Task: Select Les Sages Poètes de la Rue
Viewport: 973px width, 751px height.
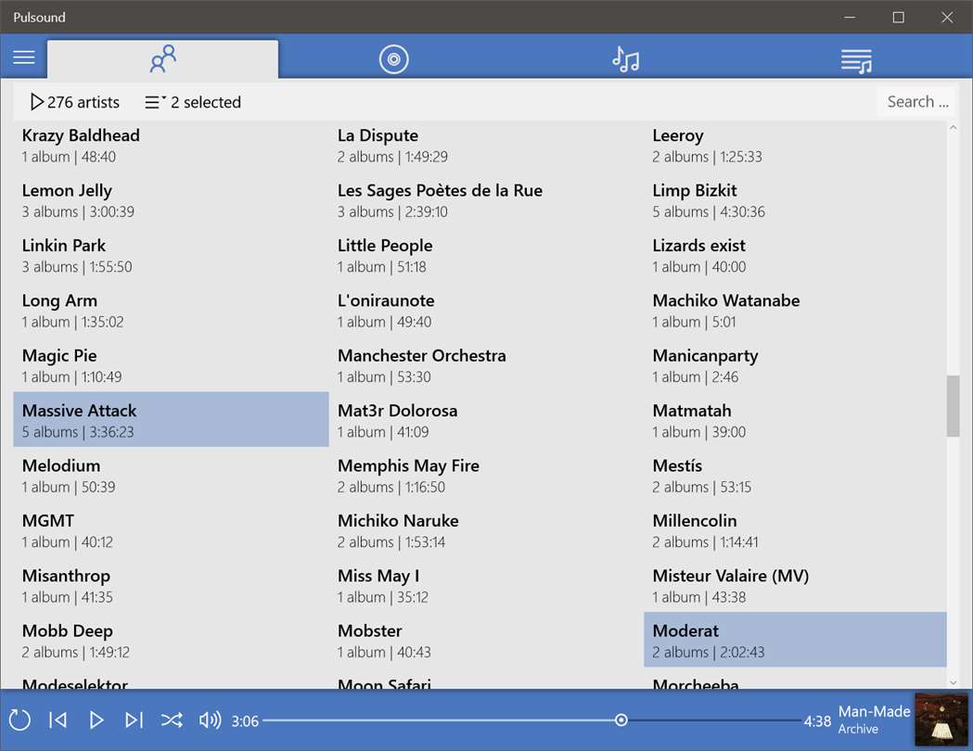Action: pyautogui.click(x=486, y=199)
